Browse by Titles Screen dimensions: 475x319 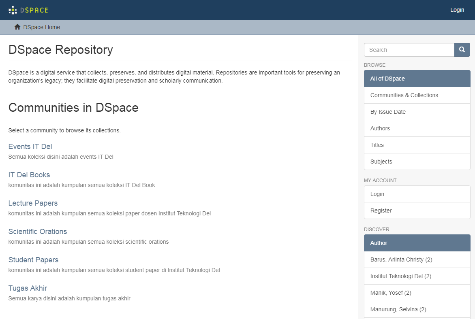tap(417, 145)
